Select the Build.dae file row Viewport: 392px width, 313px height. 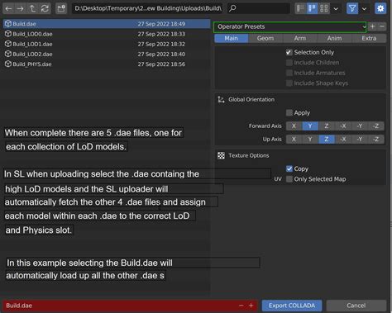pyautogui.click(x=107, y=24)
